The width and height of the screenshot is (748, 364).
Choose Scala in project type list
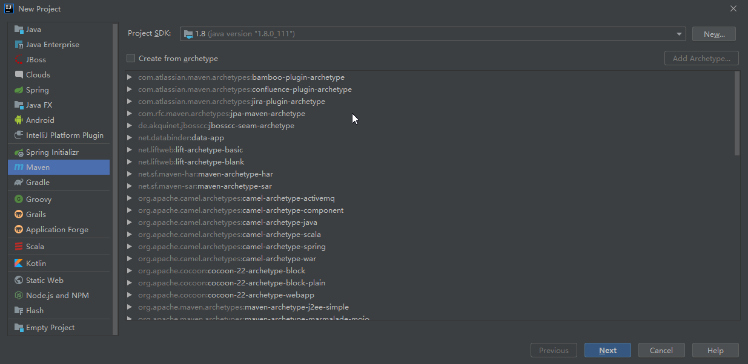coord(59,246)
